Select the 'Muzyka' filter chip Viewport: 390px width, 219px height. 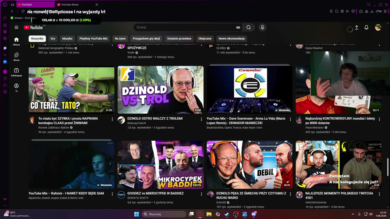click(x=67, y=39)
